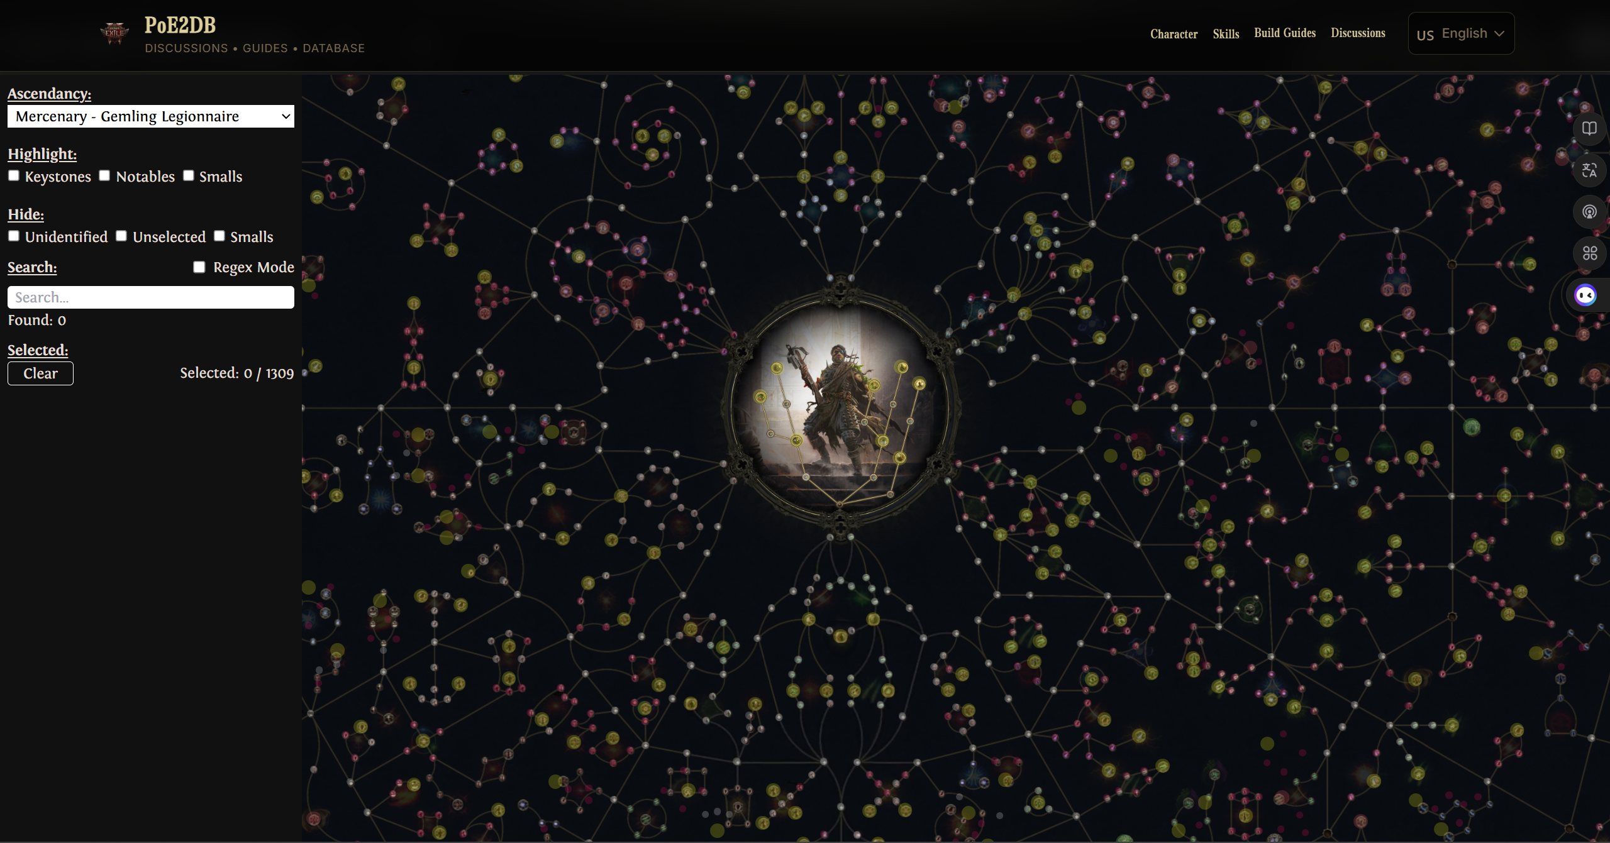Open the Character menu

1174,34
